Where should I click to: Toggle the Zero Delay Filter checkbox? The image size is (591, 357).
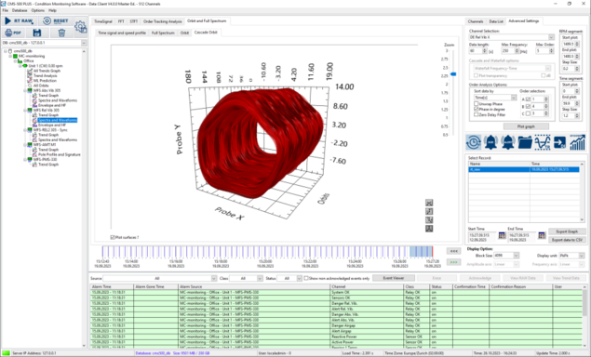(x=476, y=114)
